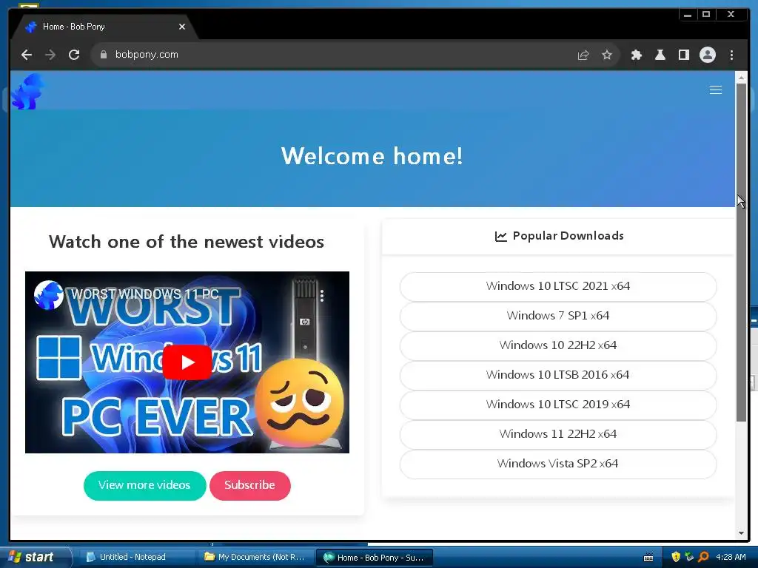
Task: Open the YouTube video's three-dot options
Action: click(x=322, y=296)
